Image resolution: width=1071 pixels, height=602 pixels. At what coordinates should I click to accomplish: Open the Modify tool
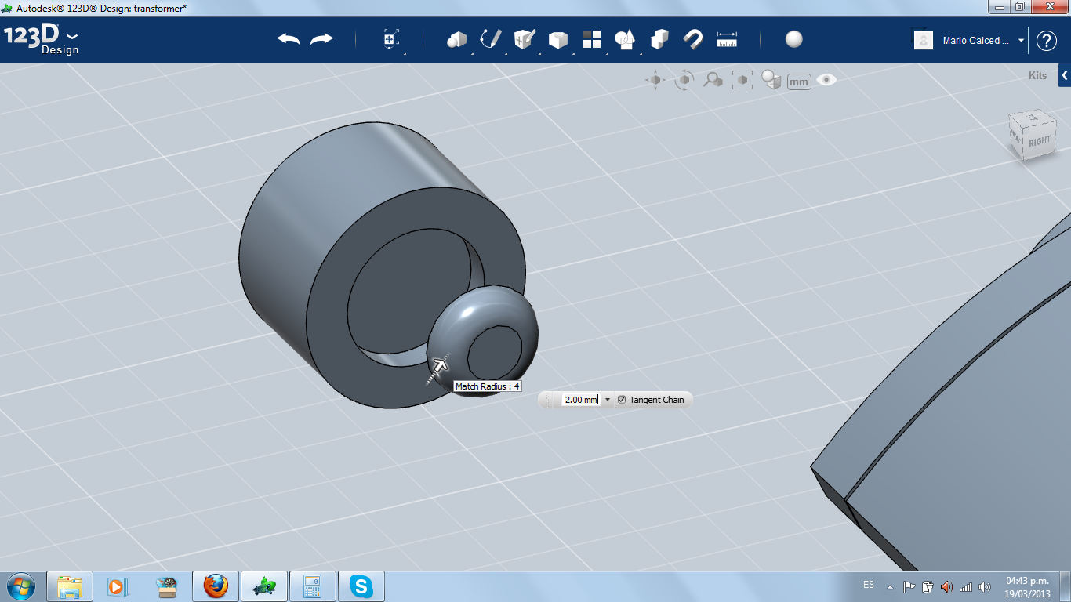click(x=558, y=40)
